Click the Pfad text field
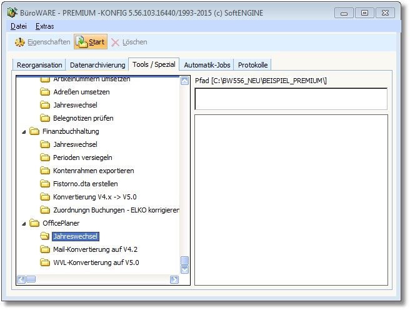The width and height of the screenshot is (410, 310). pos(291,99)
